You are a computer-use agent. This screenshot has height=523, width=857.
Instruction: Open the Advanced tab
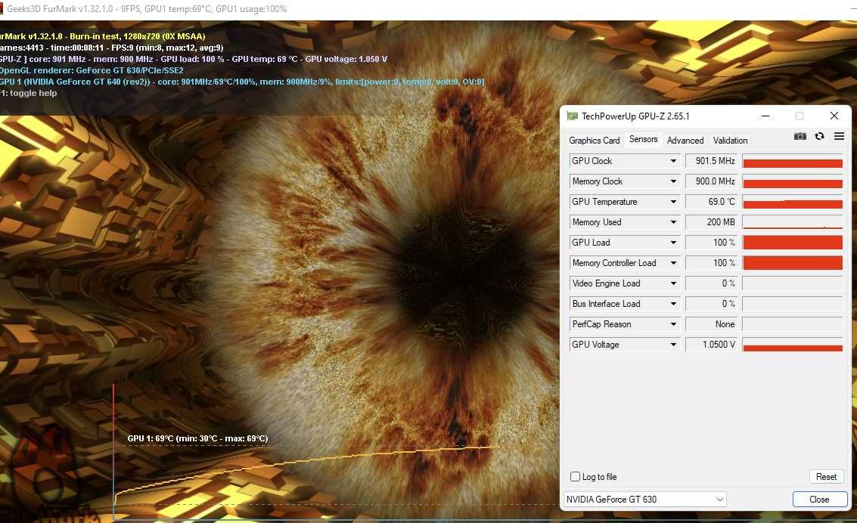[685, 141]
